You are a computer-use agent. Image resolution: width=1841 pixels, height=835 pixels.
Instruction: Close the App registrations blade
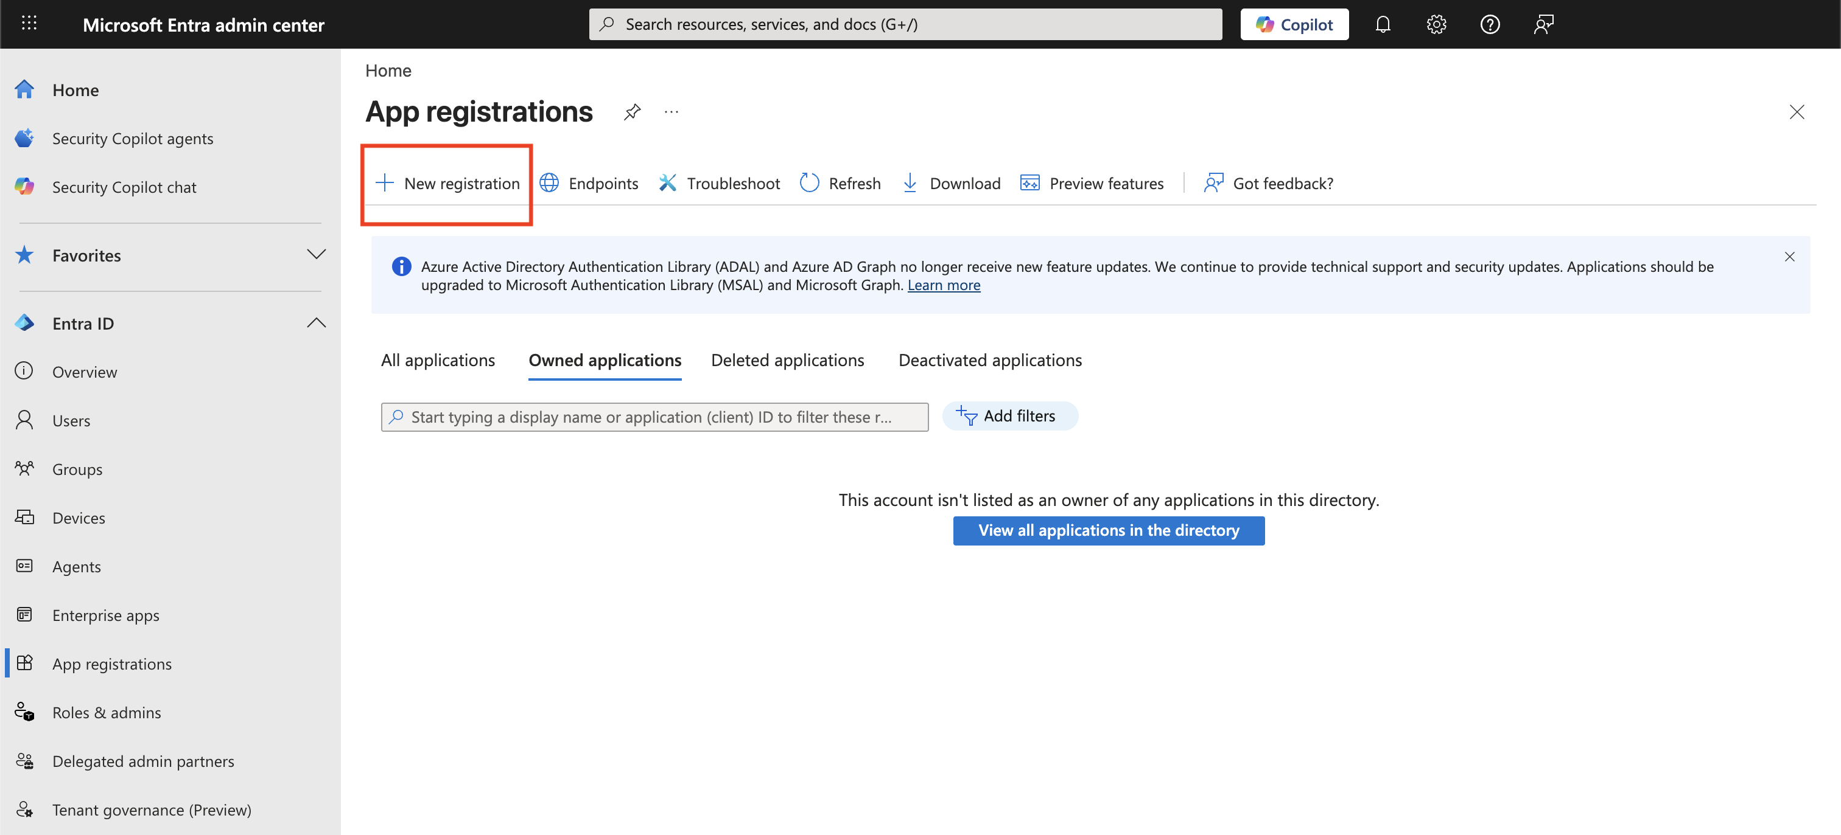click(x=1797, y=112)
